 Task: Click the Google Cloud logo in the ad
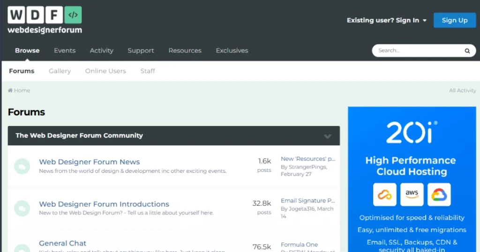pyautogui.click(x=439, y=194)
